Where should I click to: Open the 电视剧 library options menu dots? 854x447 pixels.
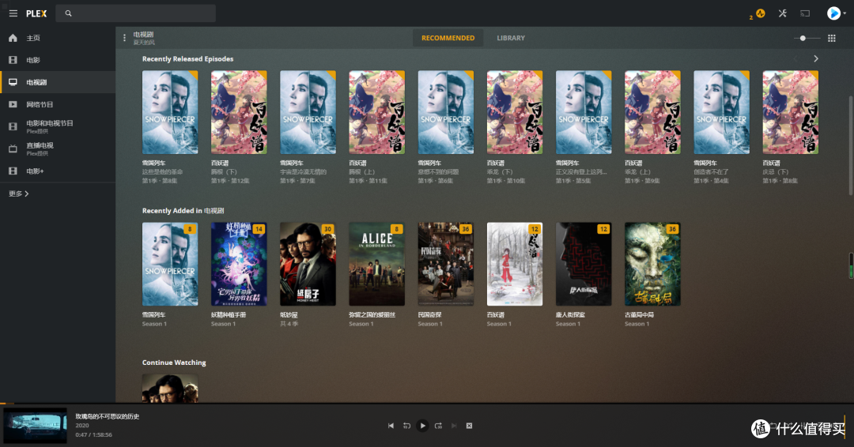[x=124, y=38]
